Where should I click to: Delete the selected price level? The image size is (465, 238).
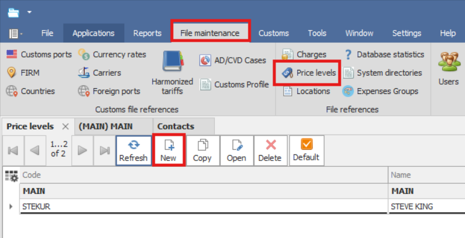coord(270,150)
